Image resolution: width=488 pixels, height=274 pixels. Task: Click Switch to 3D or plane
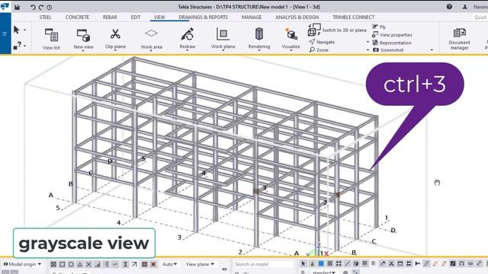click(x=337, y=30)
